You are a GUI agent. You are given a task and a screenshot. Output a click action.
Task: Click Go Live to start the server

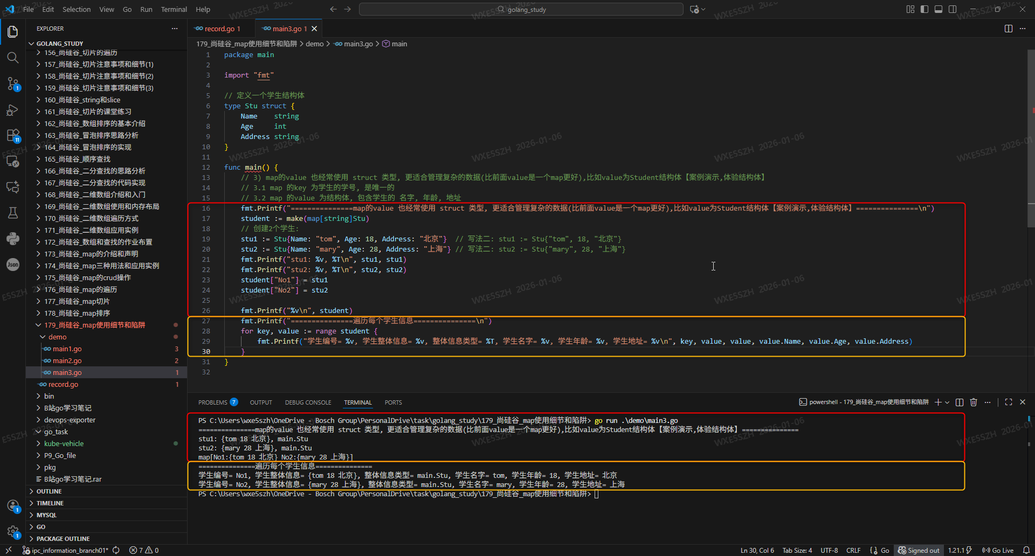tap(998, 551)
